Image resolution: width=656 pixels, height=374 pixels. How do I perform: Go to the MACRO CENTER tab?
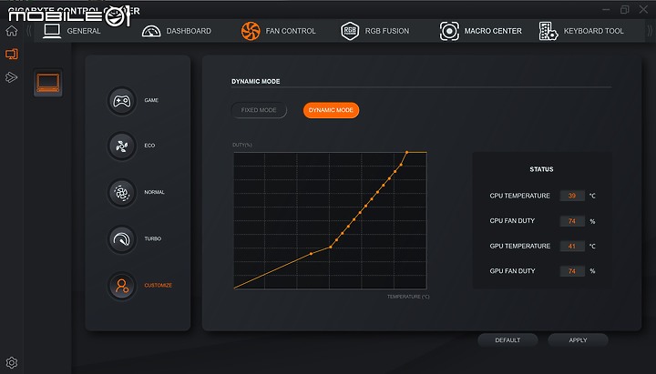coord(493,31)
